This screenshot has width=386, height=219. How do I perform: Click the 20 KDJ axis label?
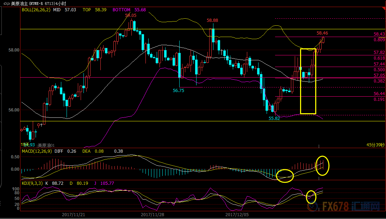[x=17, y=205]
